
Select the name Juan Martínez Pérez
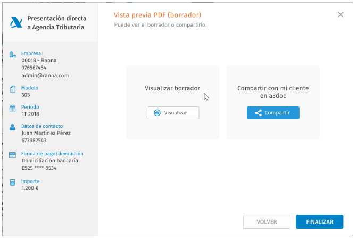click(46, 133)
